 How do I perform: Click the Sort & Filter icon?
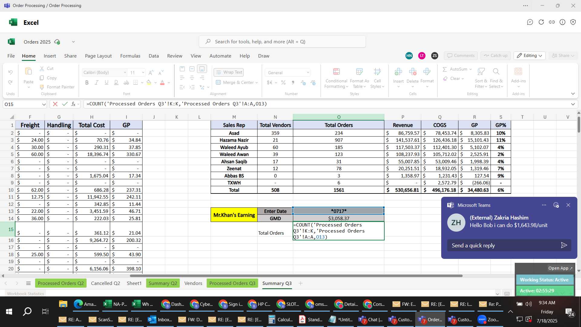tap(481, 71)
